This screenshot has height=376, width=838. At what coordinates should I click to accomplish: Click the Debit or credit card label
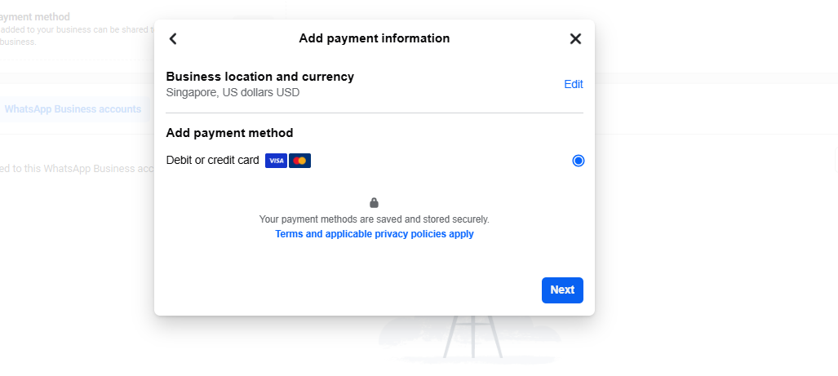212,161
